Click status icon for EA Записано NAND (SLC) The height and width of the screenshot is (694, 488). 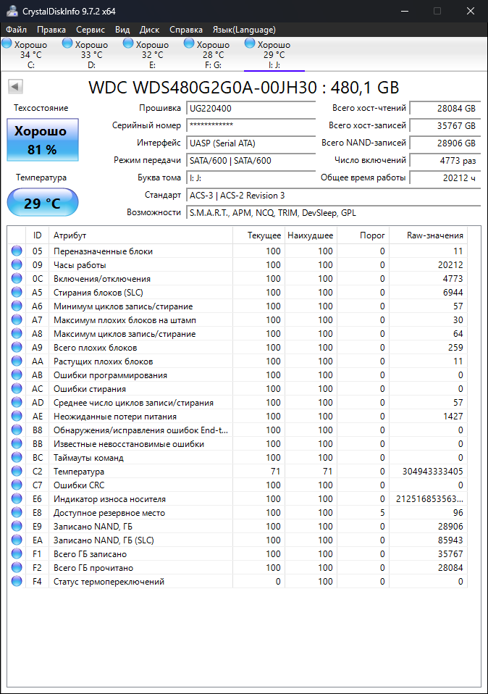[x=17, y=540]
